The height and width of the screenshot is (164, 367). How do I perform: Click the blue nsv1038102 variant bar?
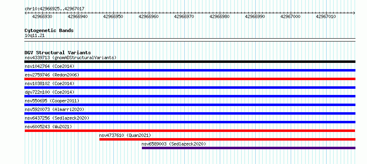[x=190, y=88]
